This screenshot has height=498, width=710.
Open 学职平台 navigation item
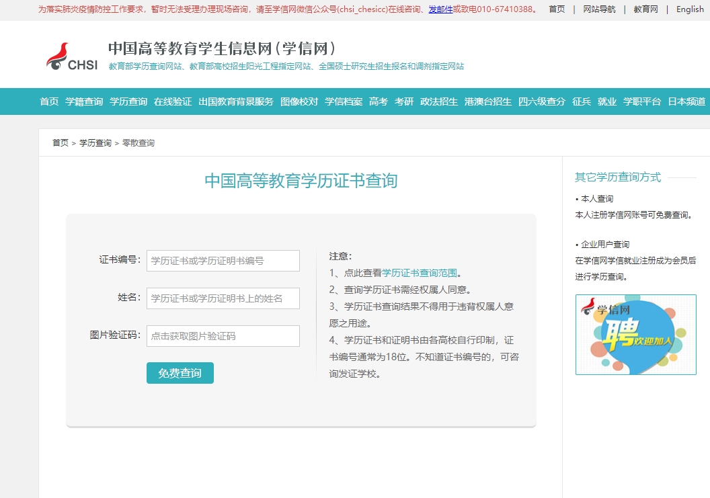(x=642, y=101)
